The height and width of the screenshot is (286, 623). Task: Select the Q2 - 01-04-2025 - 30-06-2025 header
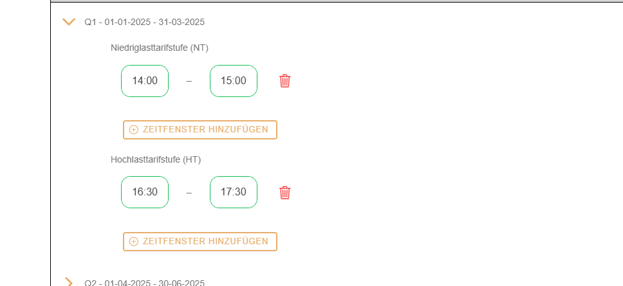(x=145, y=283)
